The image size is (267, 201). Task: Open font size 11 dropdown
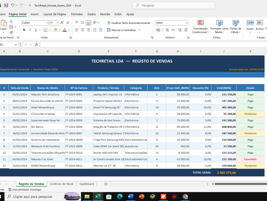(58, 23)
